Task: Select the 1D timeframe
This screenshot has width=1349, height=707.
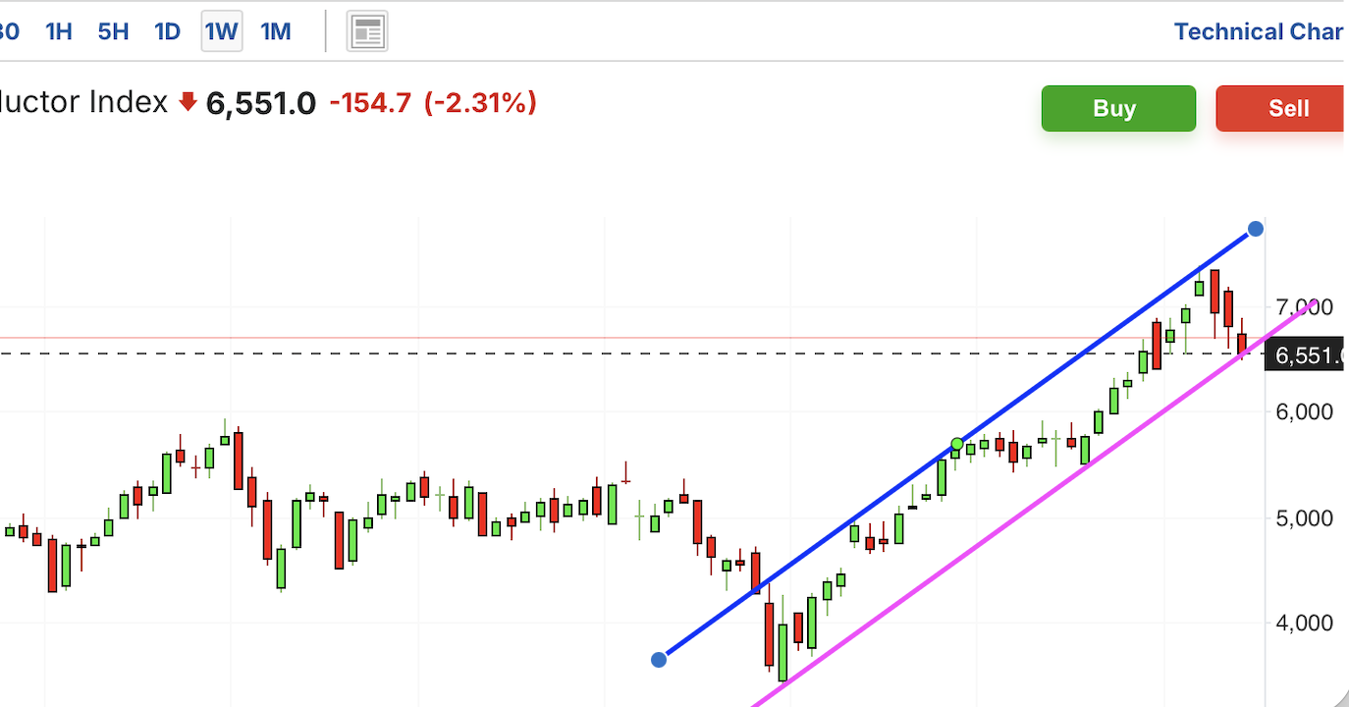Action: [x=168, y=31]
